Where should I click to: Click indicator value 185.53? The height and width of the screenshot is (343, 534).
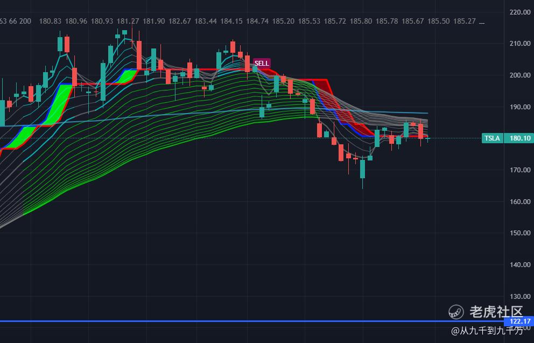[309, 21]
